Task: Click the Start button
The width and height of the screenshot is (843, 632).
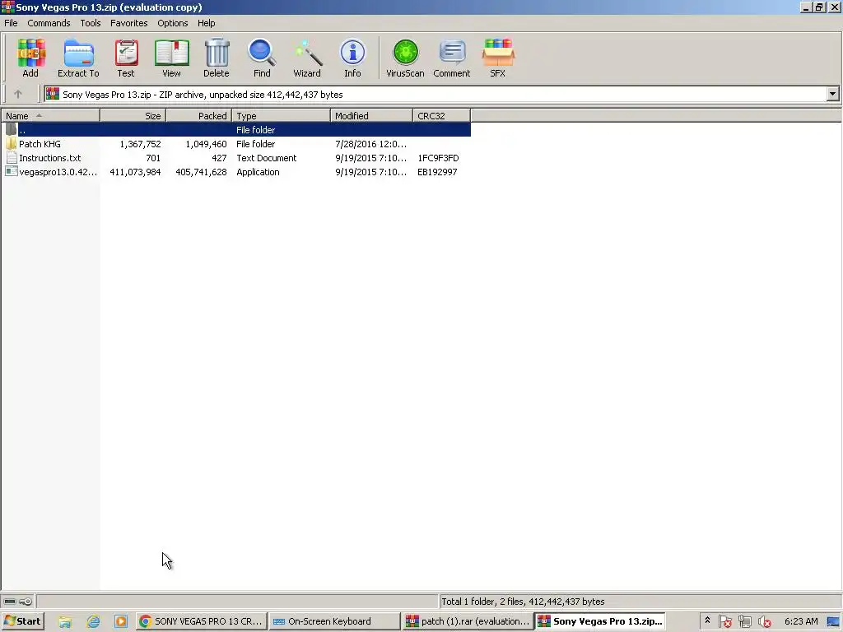Action: pos(22,621)
